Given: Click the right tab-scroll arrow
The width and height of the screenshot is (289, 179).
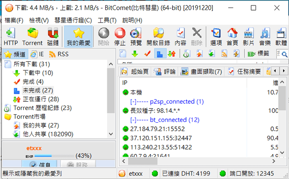Looking at the screenshot, I should click(x=284, y=71).
